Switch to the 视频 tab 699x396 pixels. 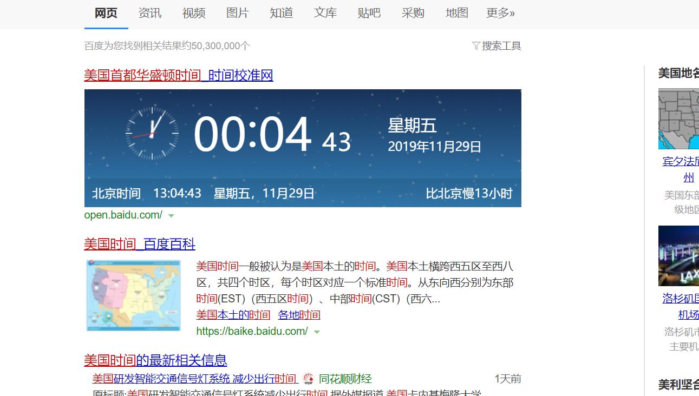tap(193, 13)
